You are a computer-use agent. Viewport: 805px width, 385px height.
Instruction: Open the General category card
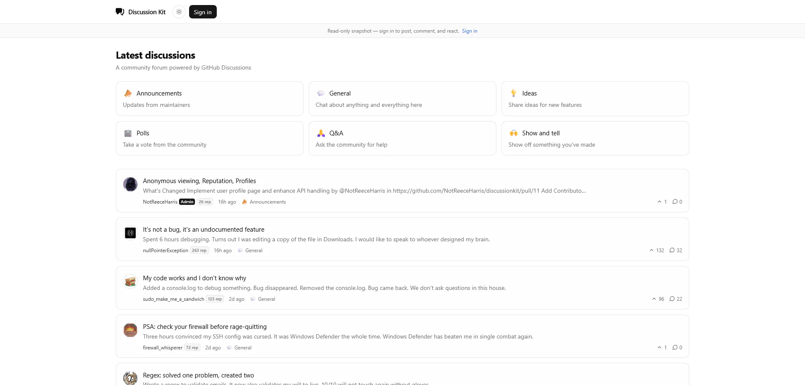coord(402,98)
